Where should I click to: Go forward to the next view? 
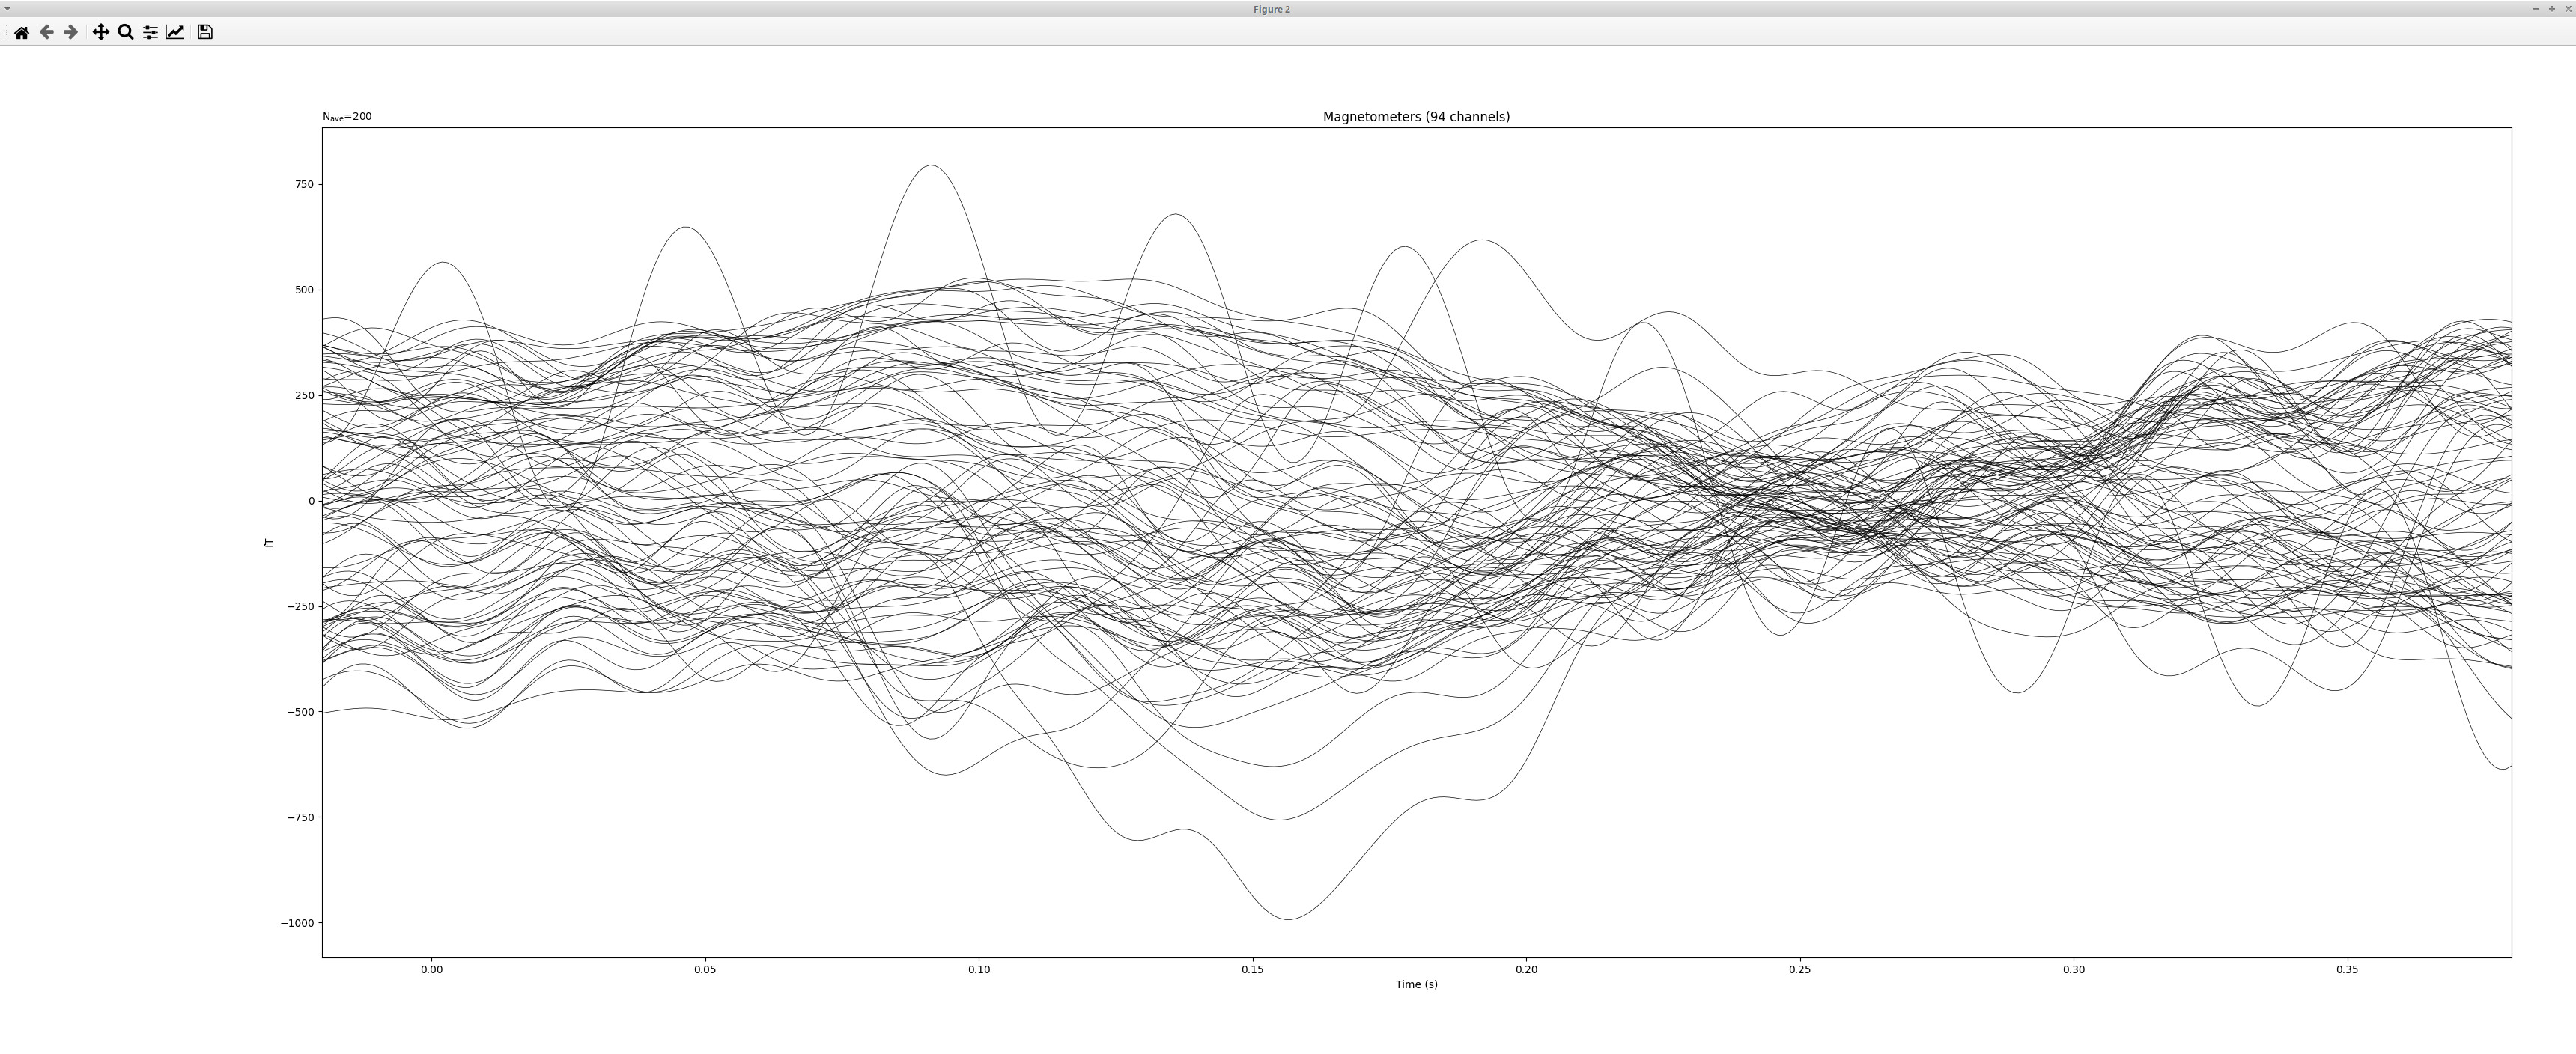point(70,32)
